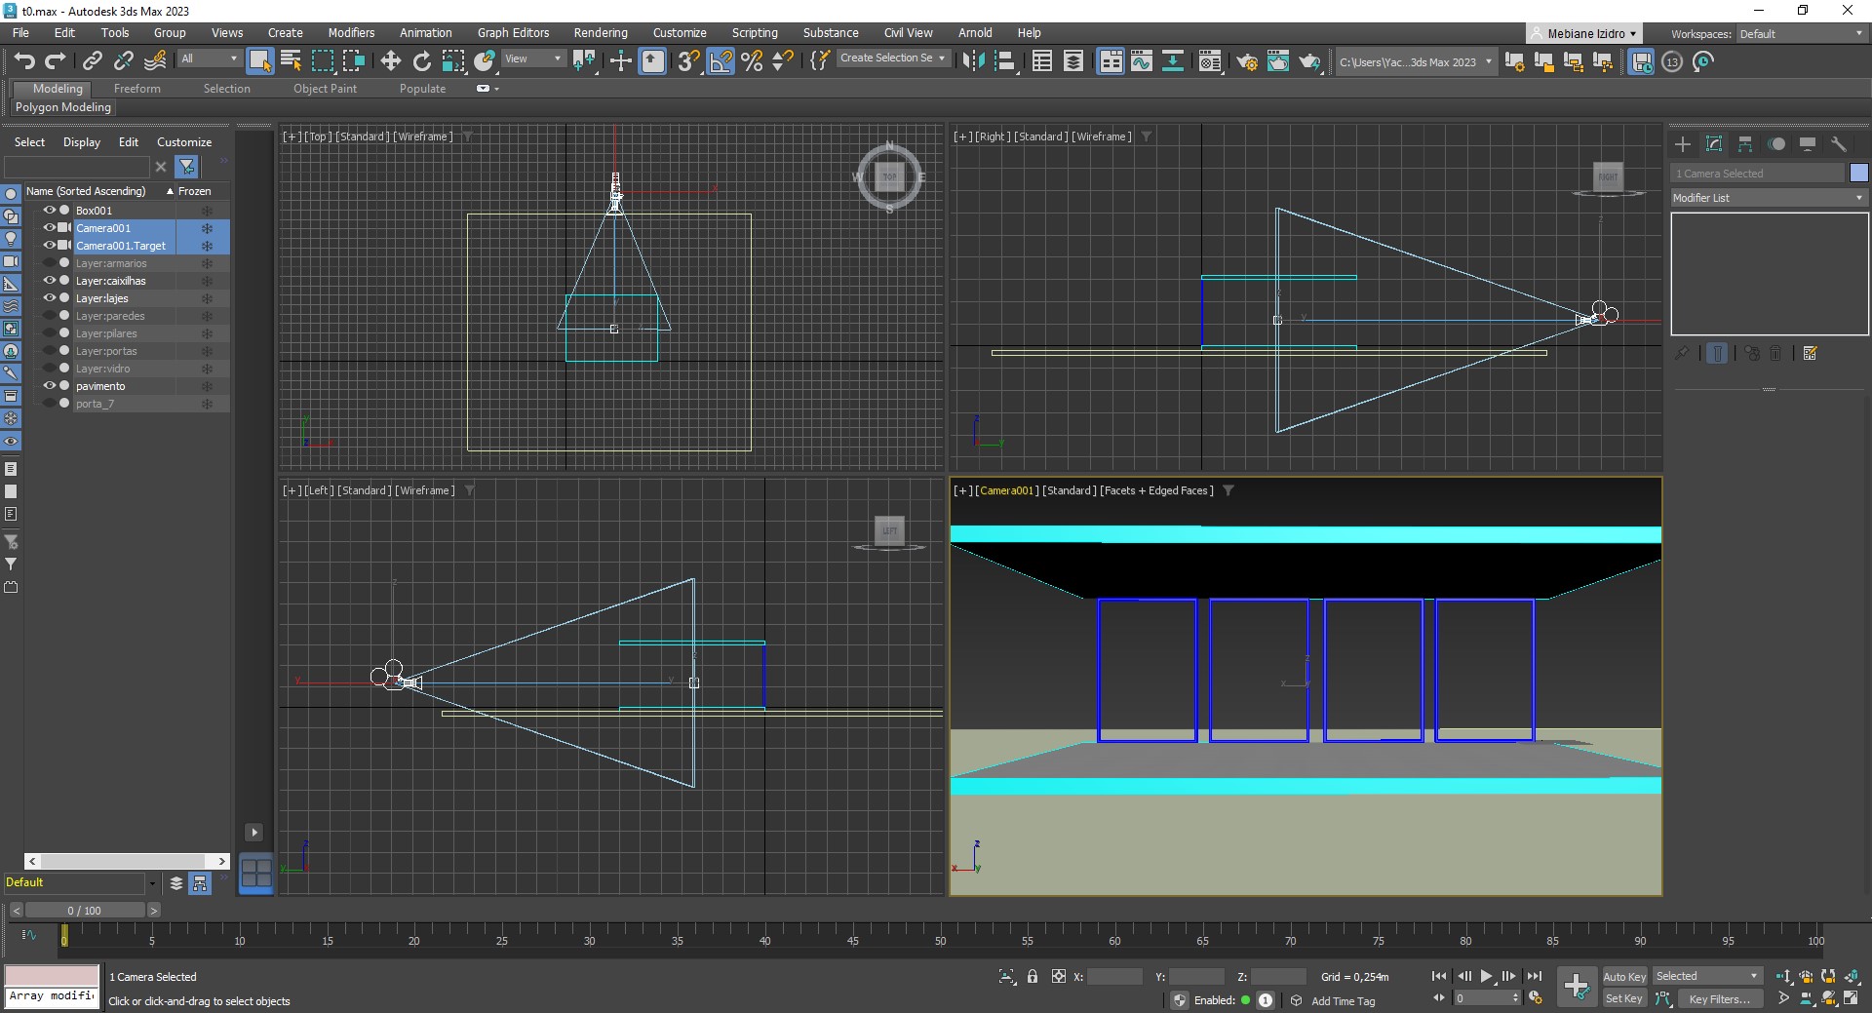
Task: Open the Render Setup teapot icon
Action: tap(1246, 62)
